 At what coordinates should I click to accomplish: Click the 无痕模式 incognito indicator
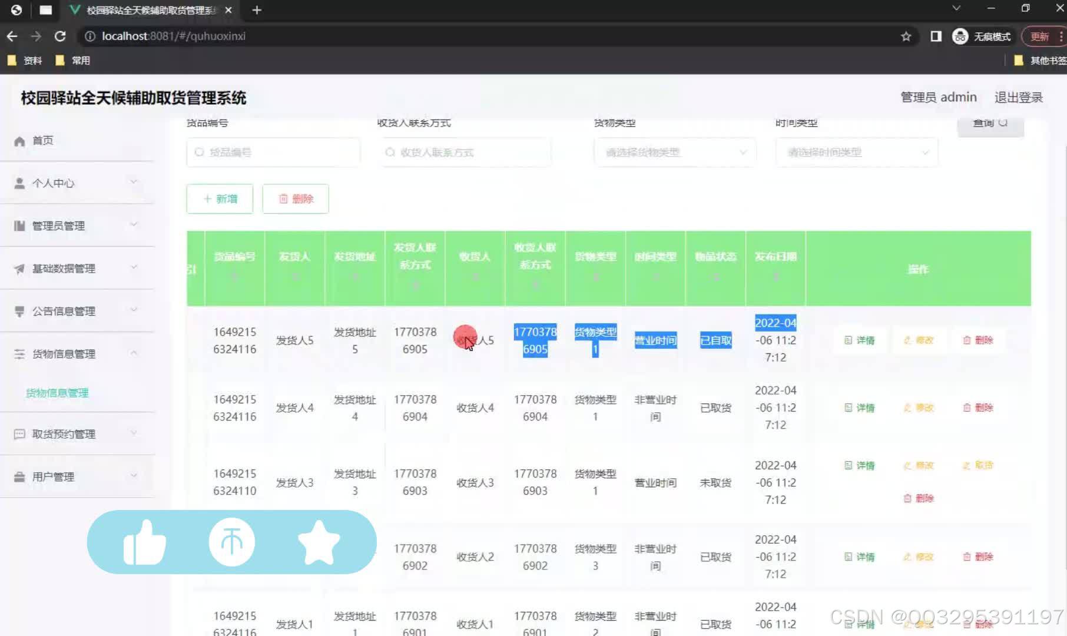tap(982, 37)
